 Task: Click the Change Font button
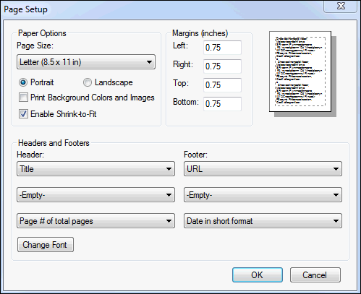[46, 245]
